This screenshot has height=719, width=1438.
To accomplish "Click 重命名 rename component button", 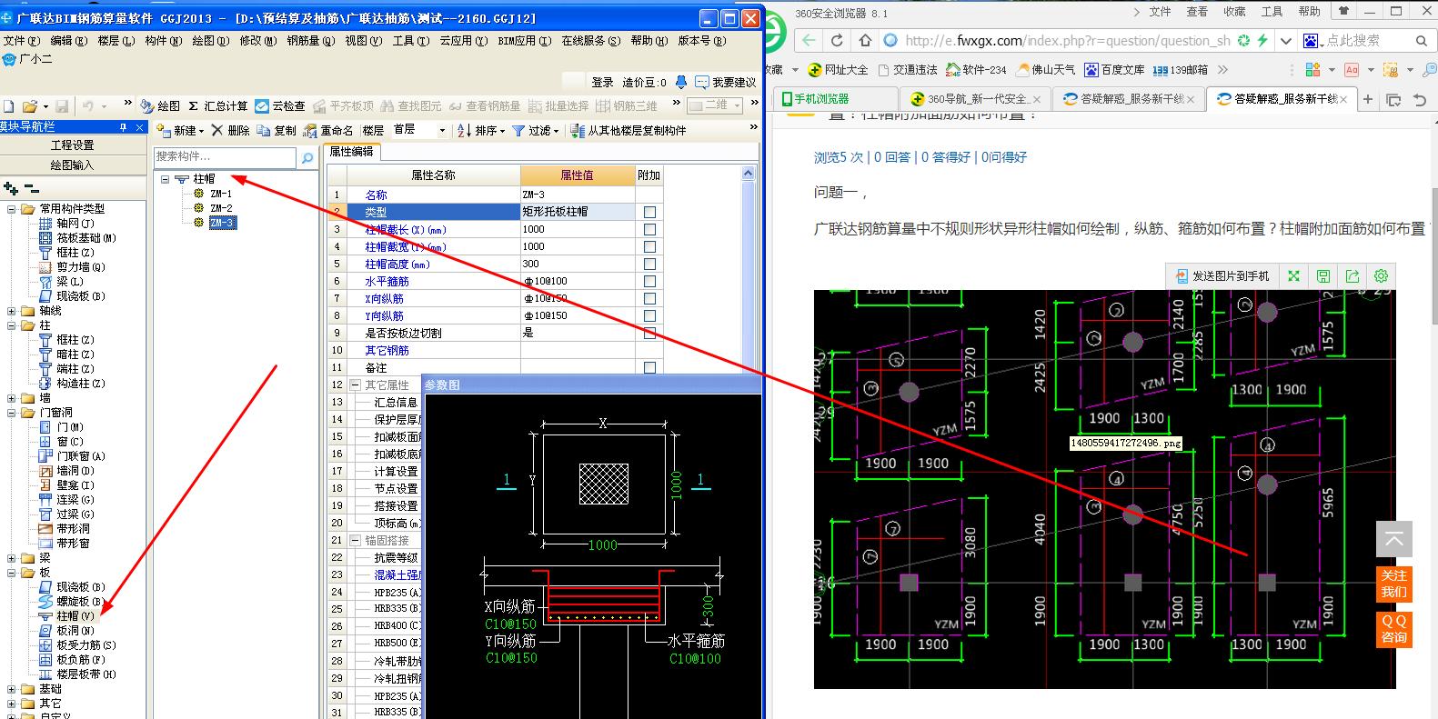I will 328,131.
